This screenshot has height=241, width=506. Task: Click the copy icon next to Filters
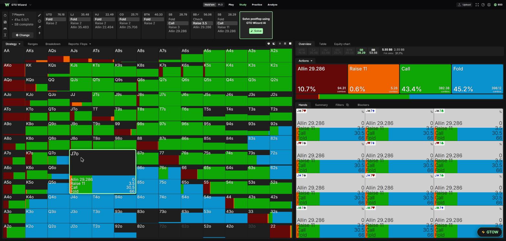348,105
